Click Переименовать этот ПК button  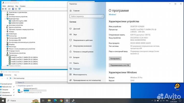[120, 65]
